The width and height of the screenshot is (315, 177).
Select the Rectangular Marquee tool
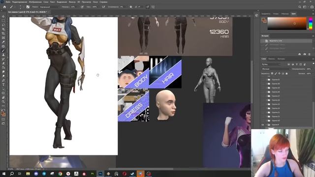point(3,21)
